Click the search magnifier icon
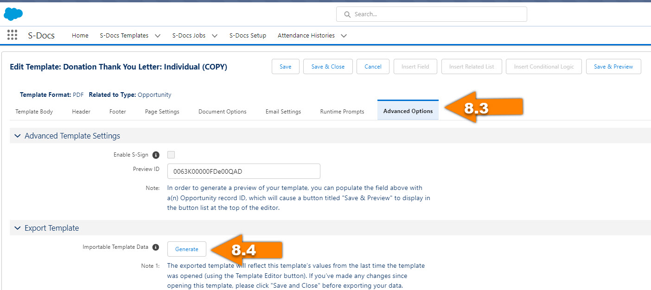Image resolution: width=651 pixels, height=290 pixels. tap(347, 14)
